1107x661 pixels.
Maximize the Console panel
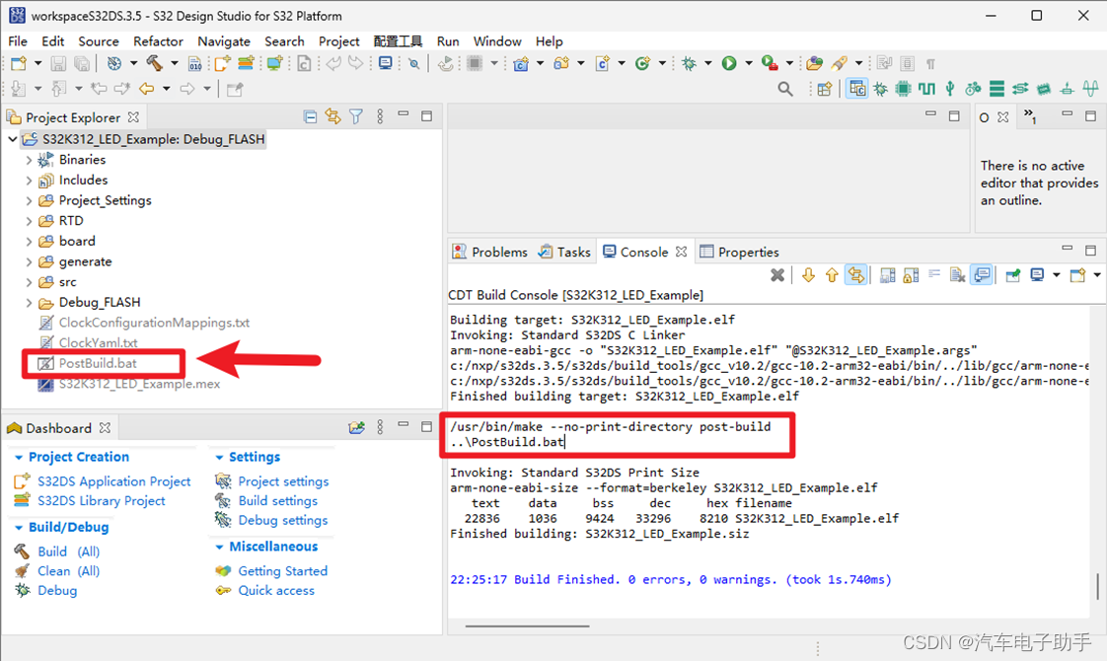1091,250
